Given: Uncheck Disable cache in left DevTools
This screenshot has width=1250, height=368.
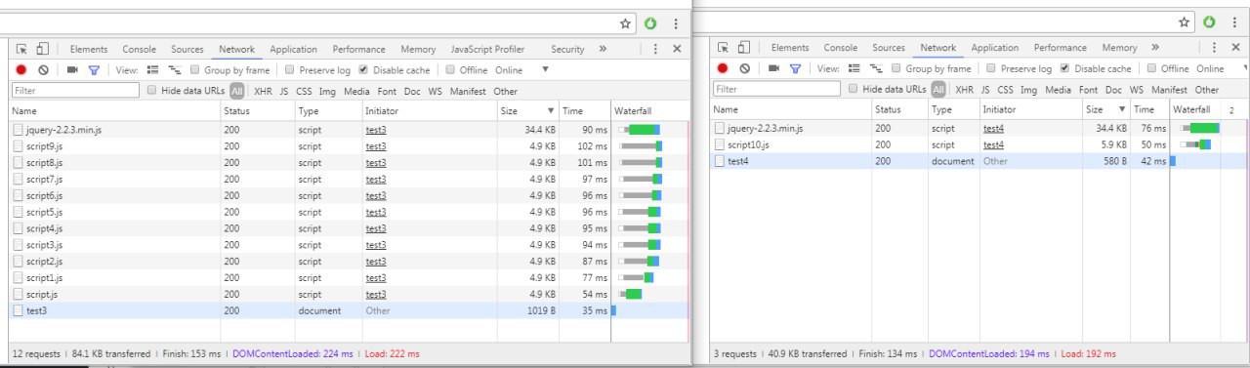Looking at the screenshot, I should [363, 69].
